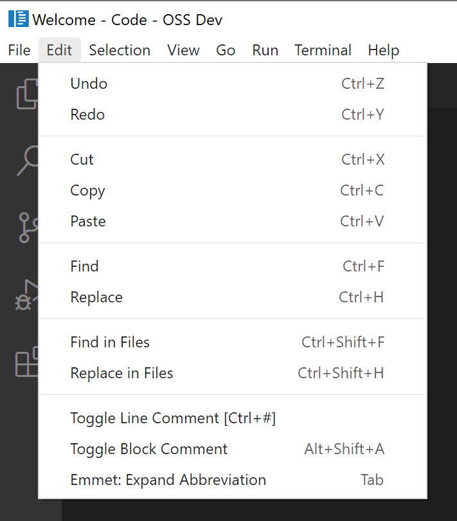
Task: Open the Help menu
Action: point(383,50)
